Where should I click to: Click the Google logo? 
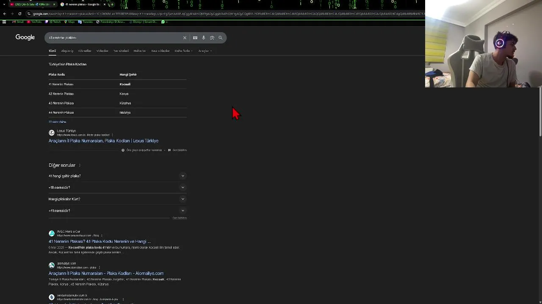pos(25,38)
